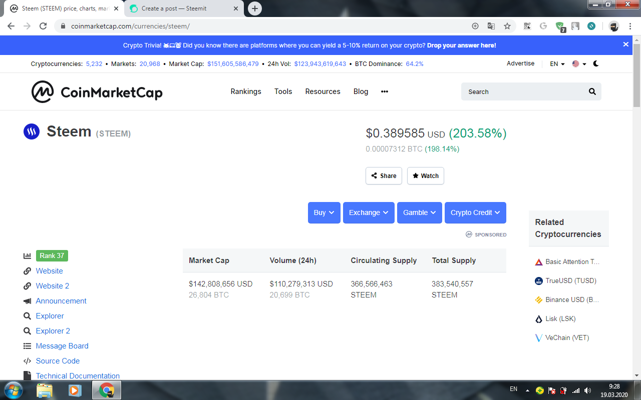The height and width of the screenshot is (400, 641).
Task: Open Windows Explorer from the taskbar
Action: (x=45, y=390)
